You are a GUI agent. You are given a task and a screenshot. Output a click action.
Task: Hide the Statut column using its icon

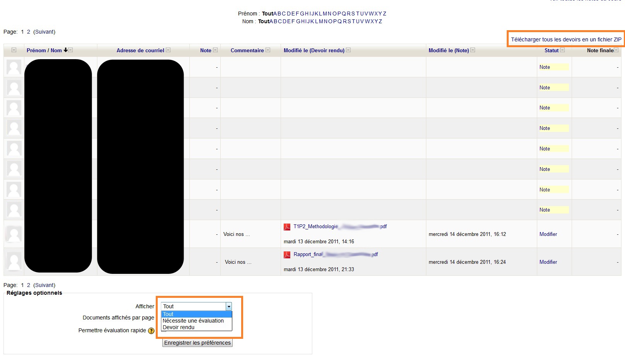pyautogui.click(x=562, y=50)
